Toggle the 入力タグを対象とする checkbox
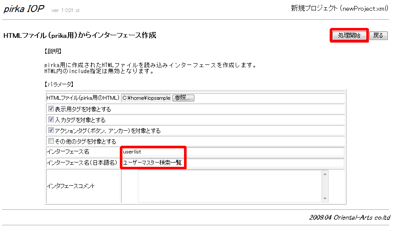 [51, 120]
